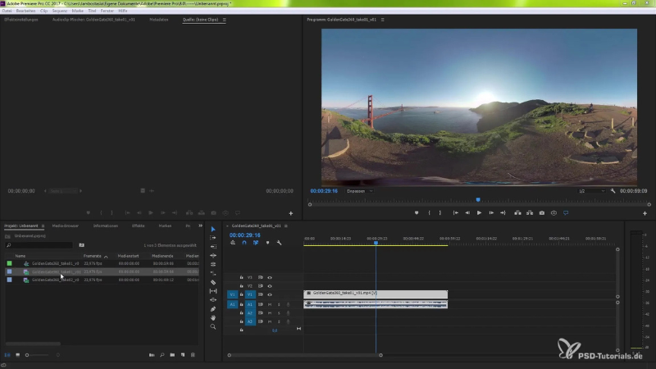This screenshot has height=369, width=656.
Task: Toggle timeline snapping magnet icon
Action: click(244, 243)
